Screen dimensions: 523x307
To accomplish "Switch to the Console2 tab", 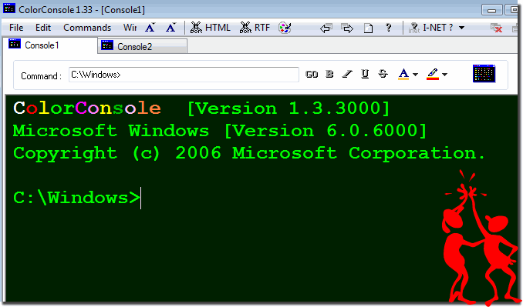I will (143, 47).
